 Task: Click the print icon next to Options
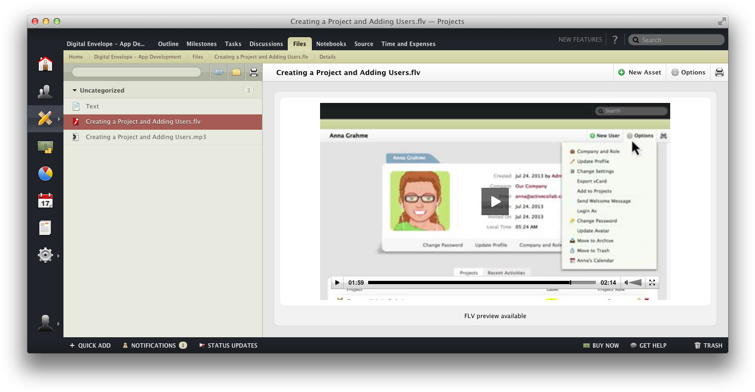(x=719, y=72)
